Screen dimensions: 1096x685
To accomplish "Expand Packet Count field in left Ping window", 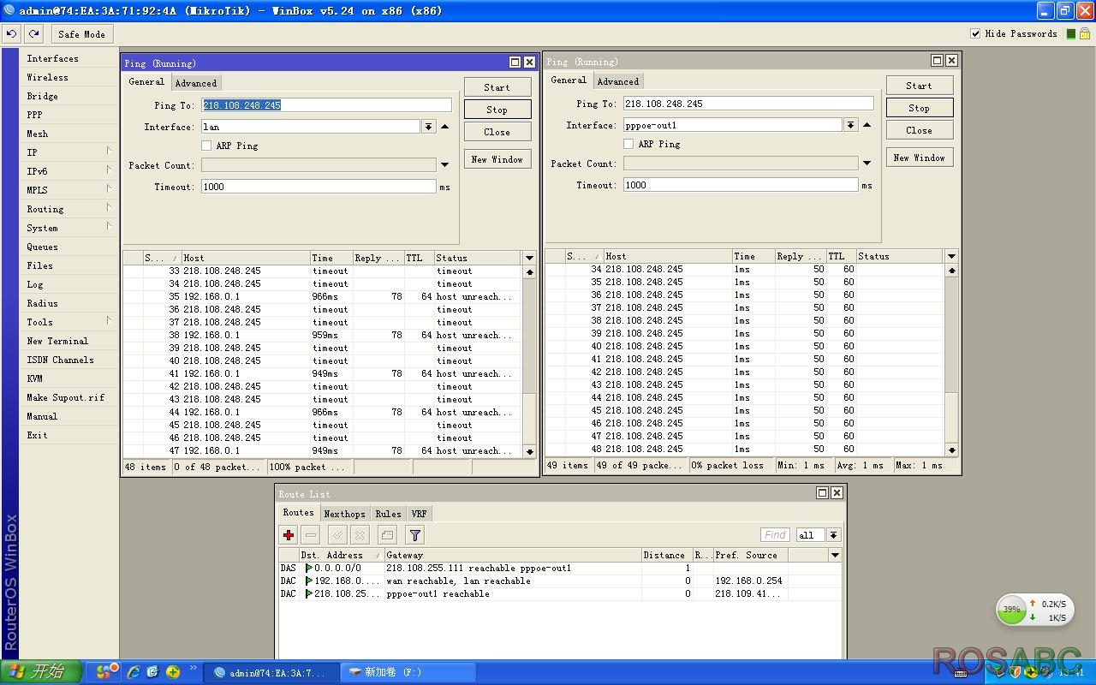I will pos(444,165).
